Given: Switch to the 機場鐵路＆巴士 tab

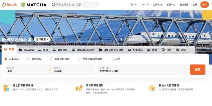Looking at the screenshot, I should [x=83, y=50].
